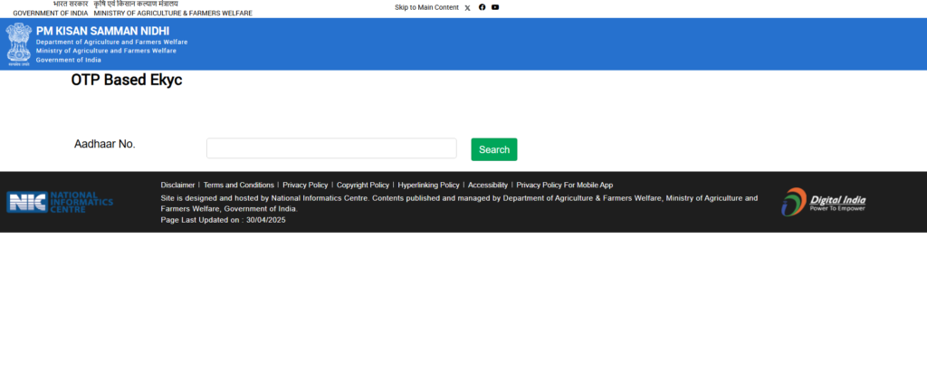Open Privacy Policy For Mobile App link

point(565,185)
